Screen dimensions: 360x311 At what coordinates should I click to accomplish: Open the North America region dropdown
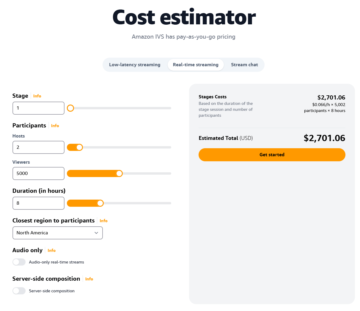tap(58, 233)
